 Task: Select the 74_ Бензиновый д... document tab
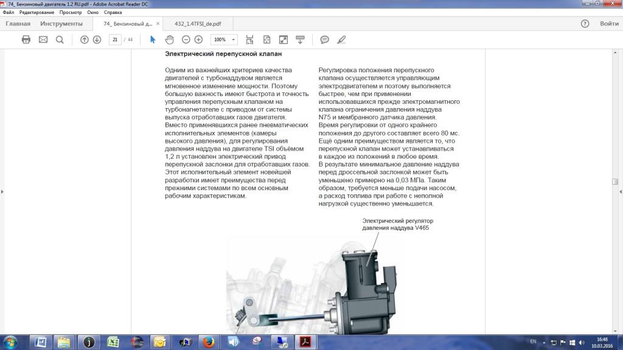click(128, 24)
